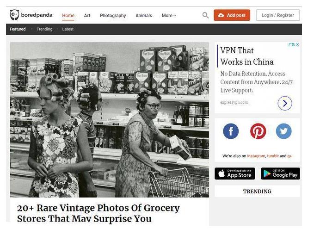The height and width of the screenshot is (229, 314).
Task: Open the search magnifier icon
Action: coord(205,15)
